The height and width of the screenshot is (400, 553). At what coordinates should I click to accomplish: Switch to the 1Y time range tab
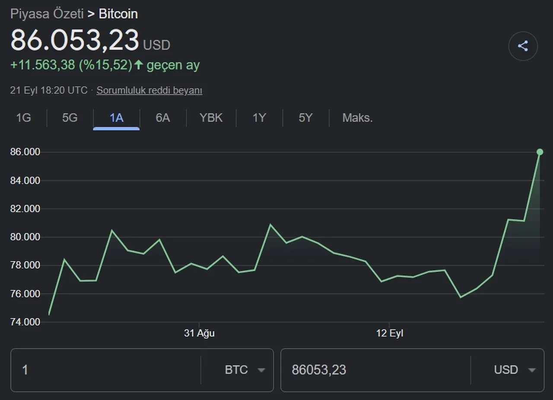pyautogui.click(x=259, y=117)
